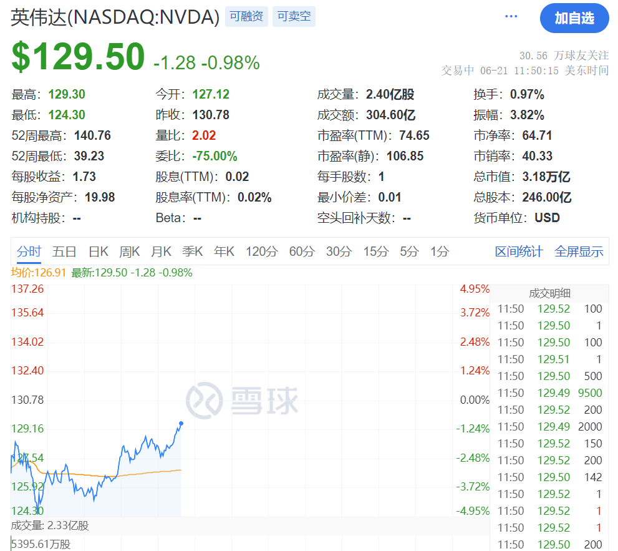Click the trade row priced 129.51
Screen dimensions: 618x551
549,359
